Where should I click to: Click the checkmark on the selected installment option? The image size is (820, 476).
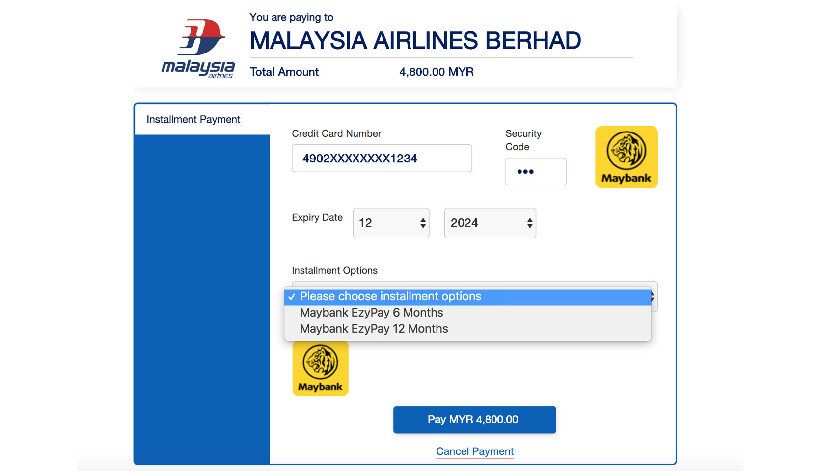click(292, 297)
